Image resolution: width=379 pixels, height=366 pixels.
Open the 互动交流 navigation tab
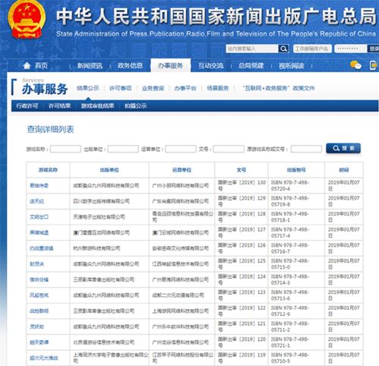210,66
